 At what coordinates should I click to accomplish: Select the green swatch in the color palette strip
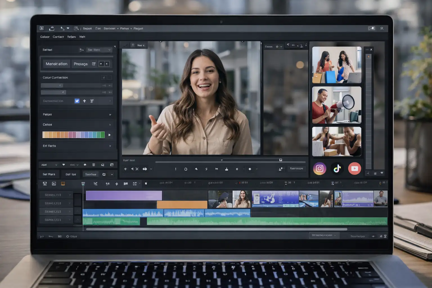[x=103, y=135]
